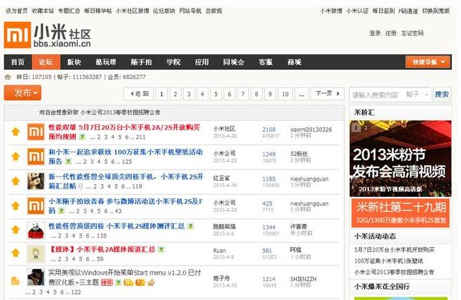Screen dimensions: 461x300
Task: Open MI avatar of 小米随手拍致青春 thread
Action: point(36,206)
